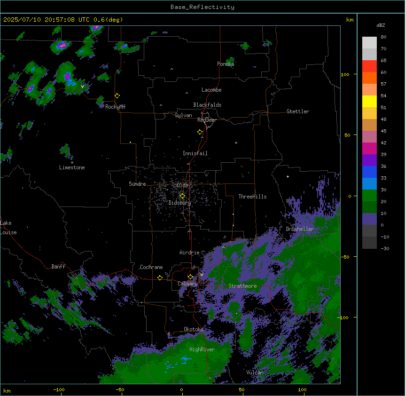The image size is (405, 396).
Task: Select the bright yellow legend swatch
Action: coord(369,101)
